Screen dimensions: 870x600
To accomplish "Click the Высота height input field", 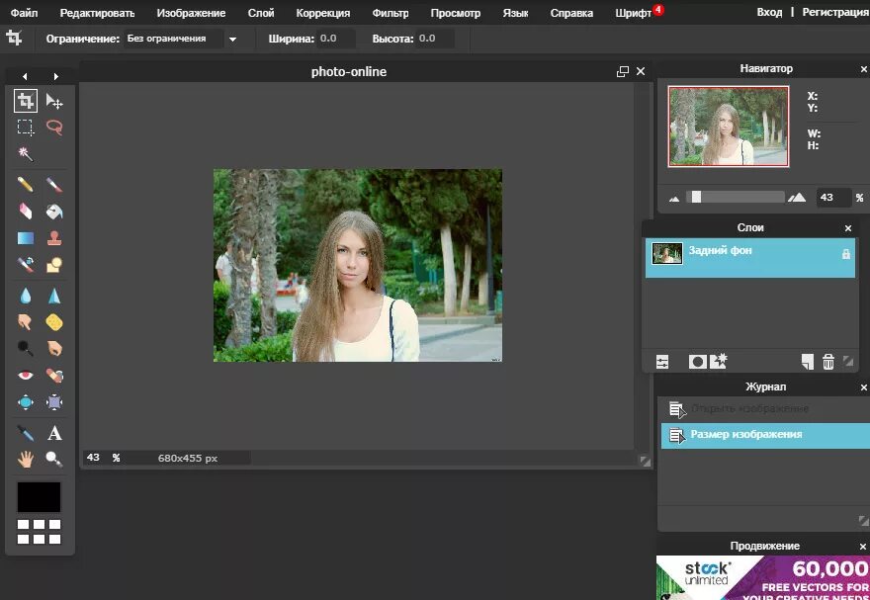I will [x=436, y=39].
